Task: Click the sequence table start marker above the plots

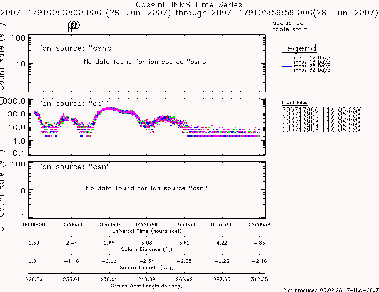Action: (x=74, y=26)
